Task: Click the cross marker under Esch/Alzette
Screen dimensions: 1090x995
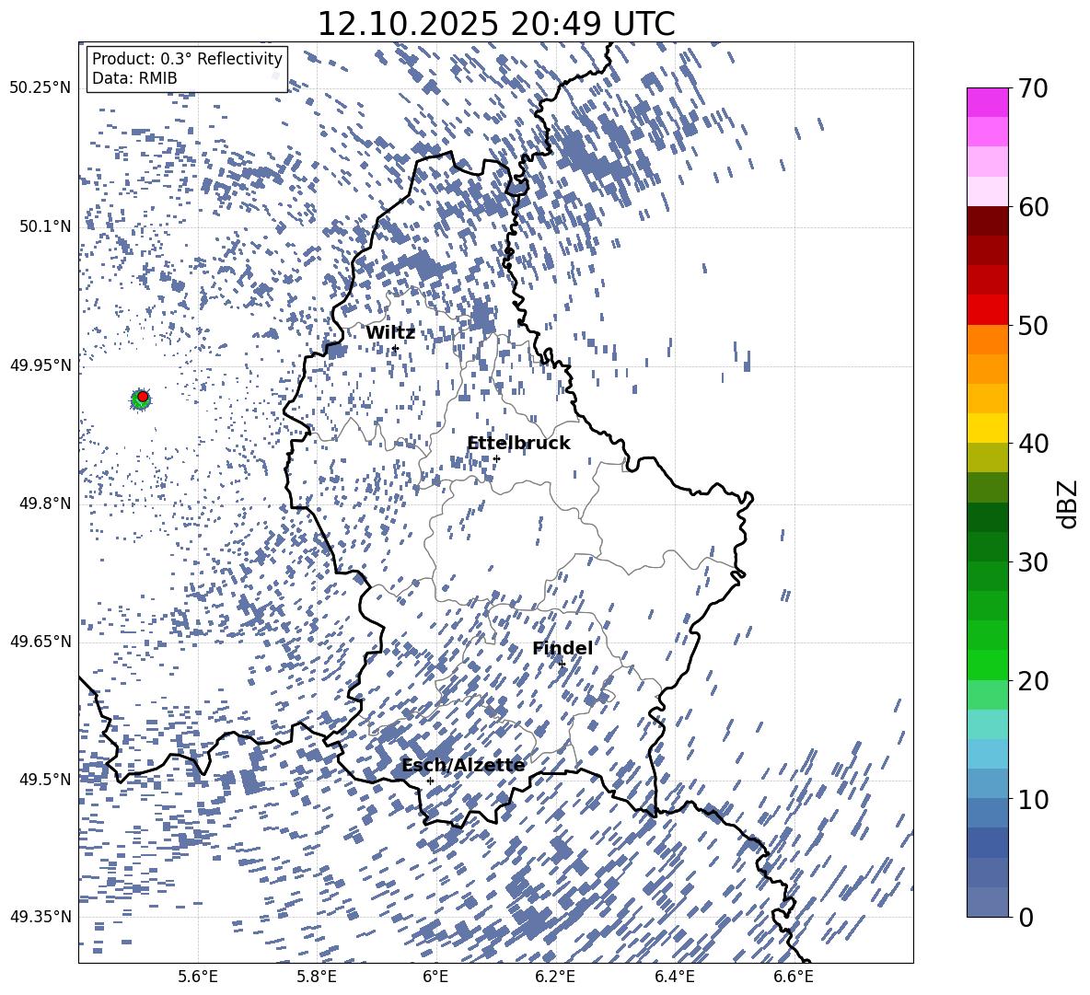Action: [x=430, y=781]
